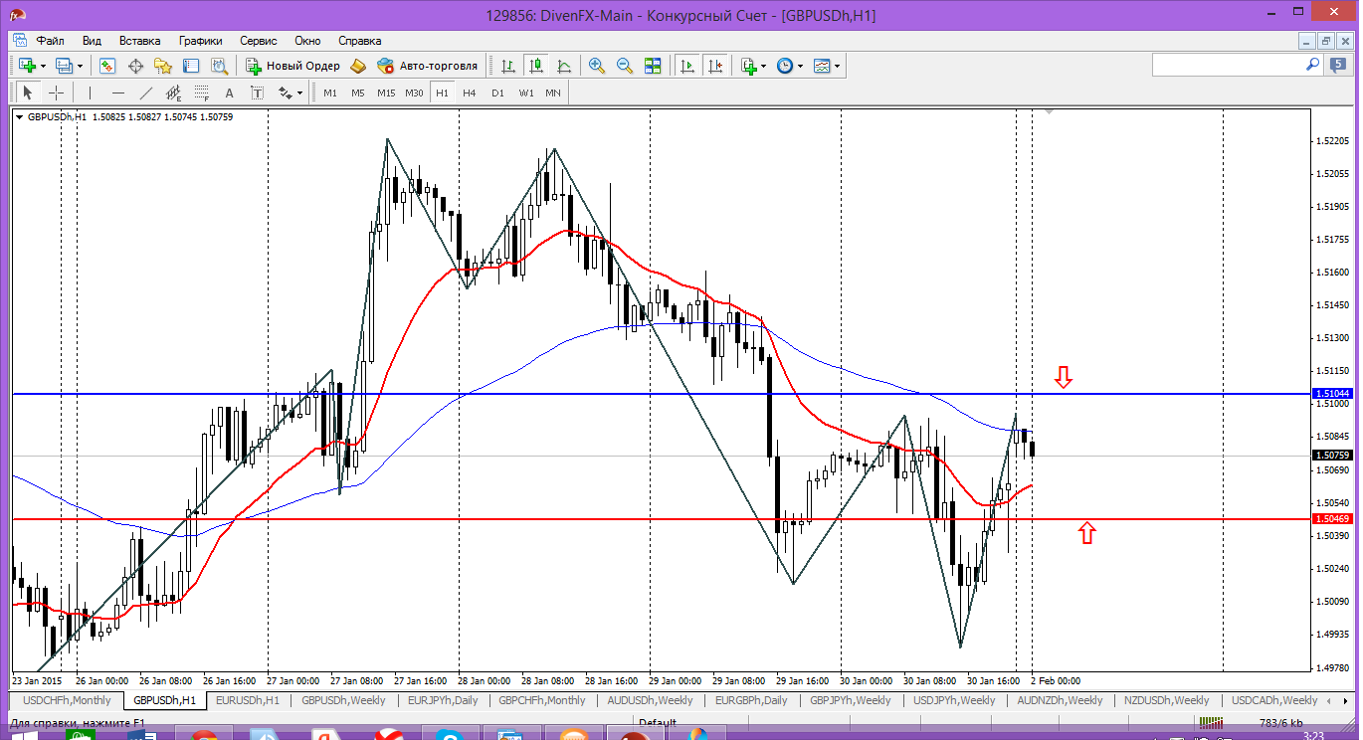This screenshot has height=740, width=1363.
Task: Open the Файл menu
Action: pos(51,41)
